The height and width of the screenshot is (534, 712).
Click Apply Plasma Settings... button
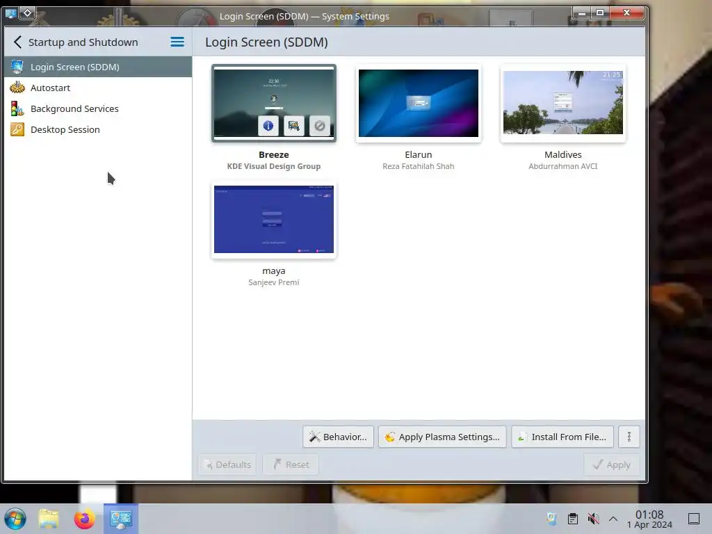coord(442,437)
